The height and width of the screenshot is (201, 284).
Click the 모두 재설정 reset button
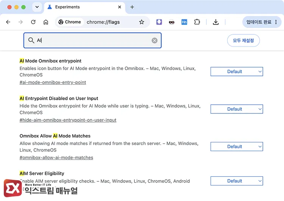(243, 40)
